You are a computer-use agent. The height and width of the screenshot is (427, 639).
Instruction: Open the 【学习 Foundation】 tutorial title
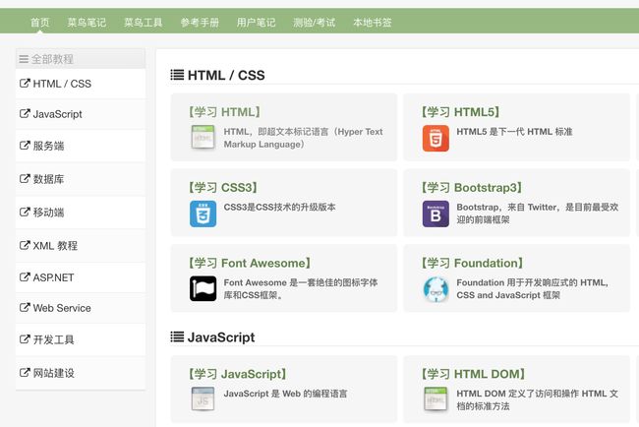(x=472, y=263)
